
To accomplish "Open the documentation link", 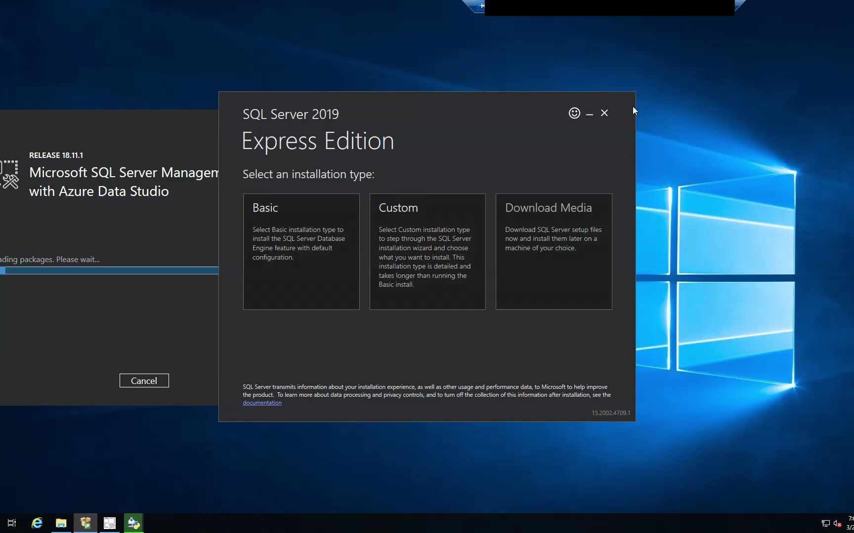I will coord(262,403).
